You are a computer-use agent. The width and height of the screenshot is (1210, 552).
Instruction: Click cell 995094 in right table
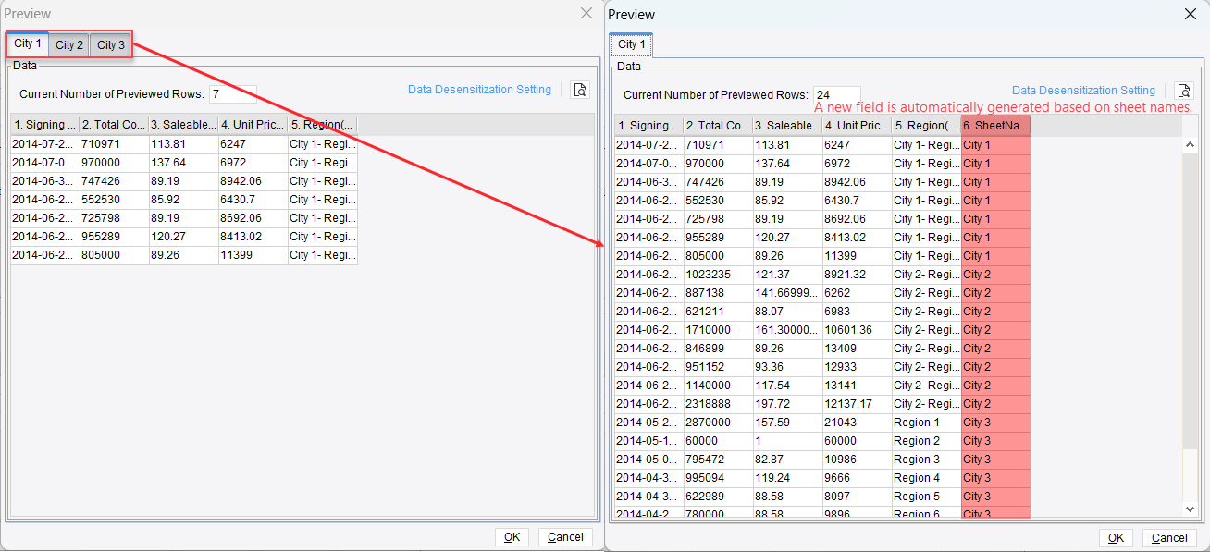(x=718, y=478)
